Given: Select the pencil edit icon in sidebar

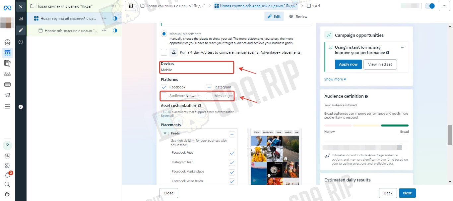Looking at the screenshot, I should [21, 30].
